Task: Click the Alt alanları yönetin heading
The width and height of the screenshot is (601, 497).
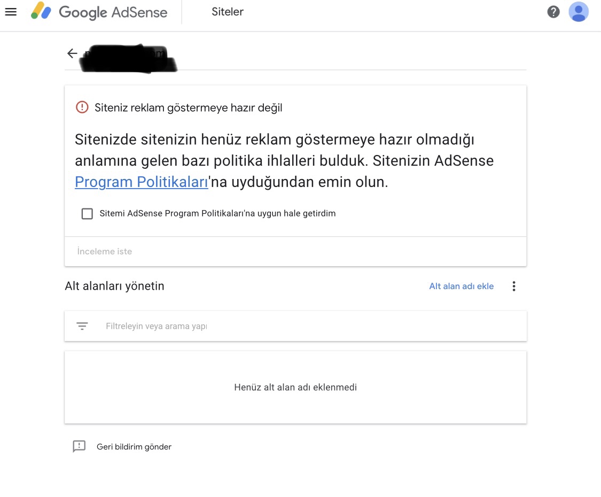Action: (114, 286)
